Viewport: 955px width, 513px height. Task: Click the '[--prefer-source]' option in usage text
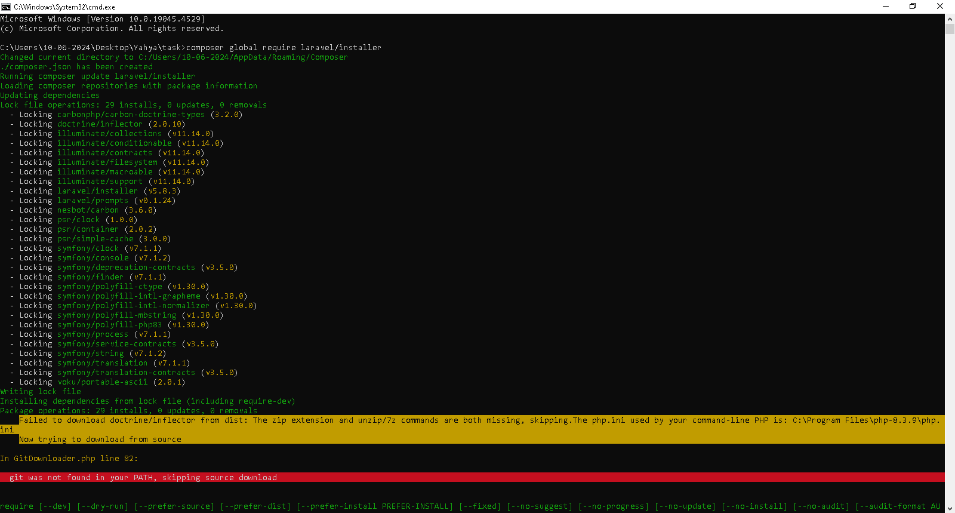[x=174, y=506]
